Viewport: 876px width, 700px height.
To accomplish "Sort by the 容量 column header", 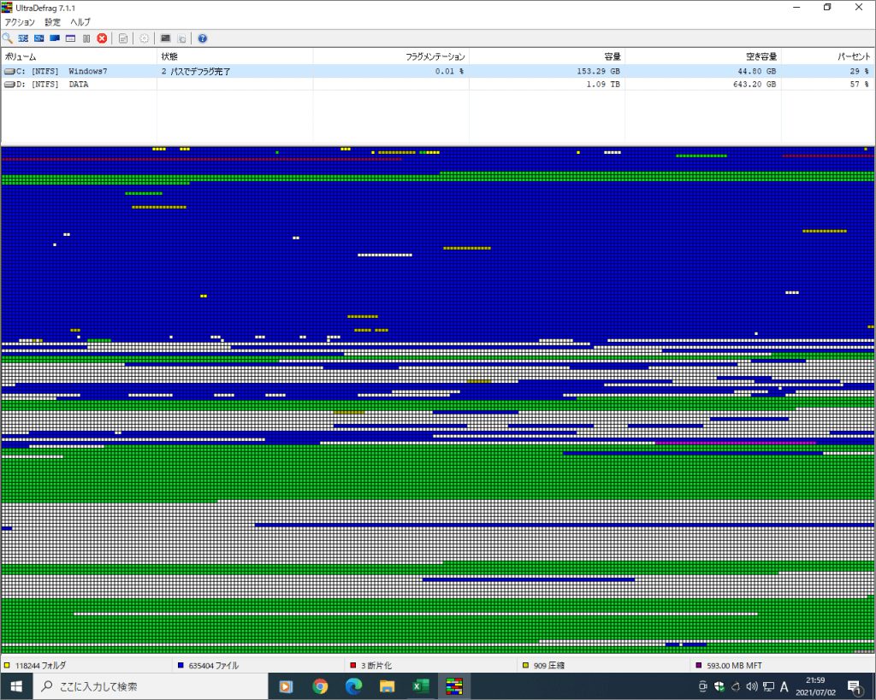I will click(x=547, y=56).
